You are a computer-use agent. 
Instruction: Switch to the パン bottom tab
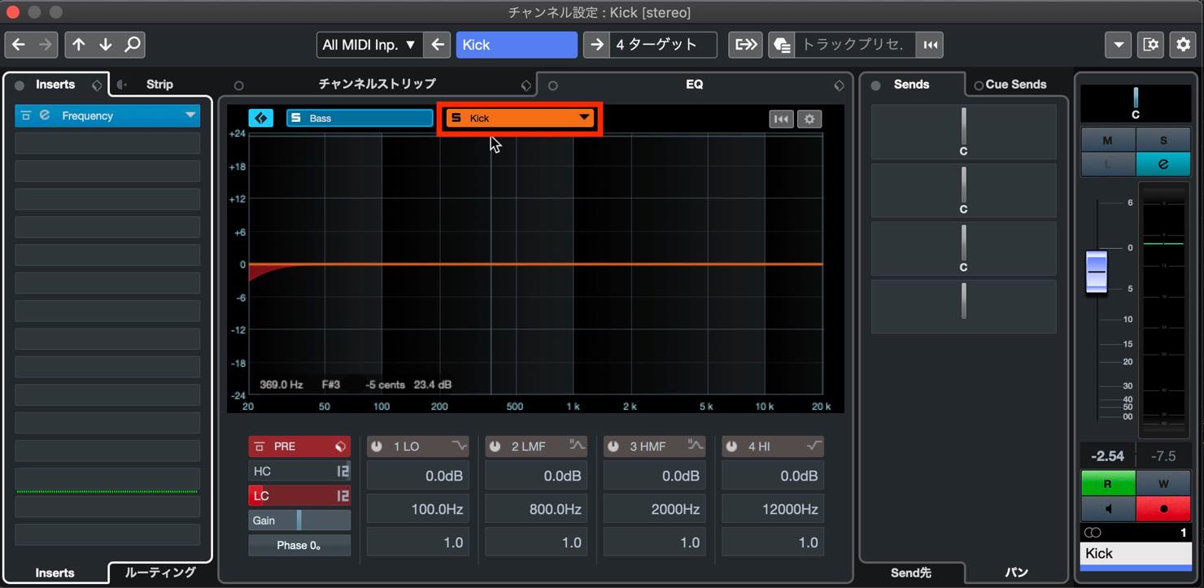[x=1017, y=573]
